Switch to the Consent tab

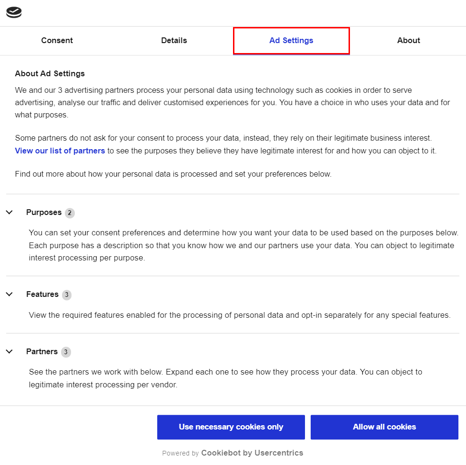click(57, 41)
